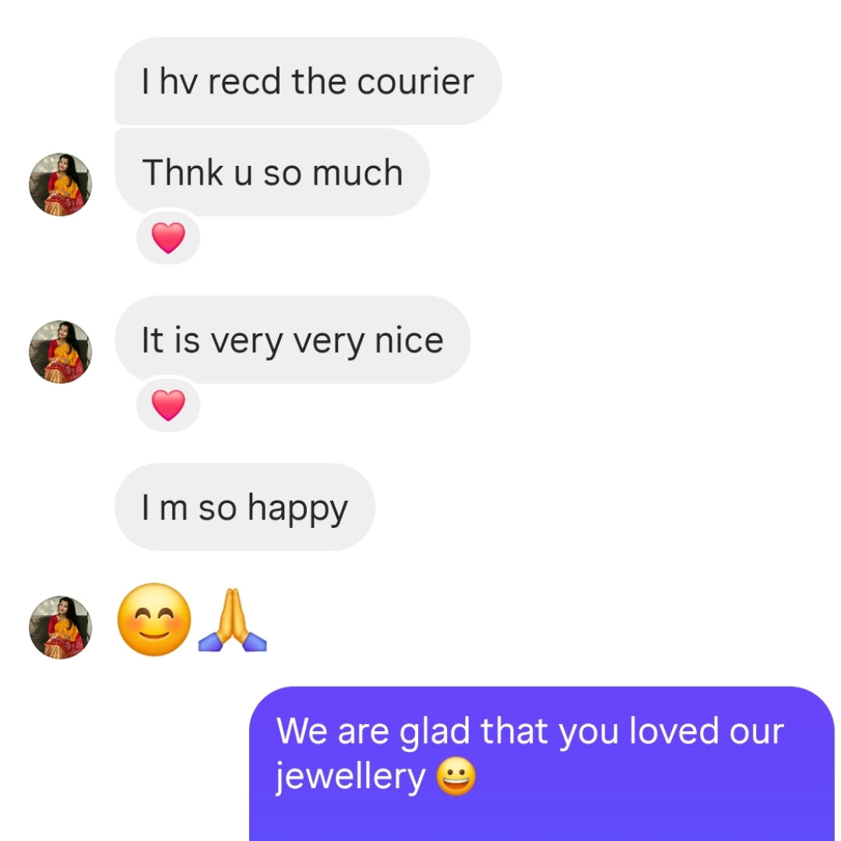
Task: Select the 'I hv recd the courier' message
Action: point(308,81)
